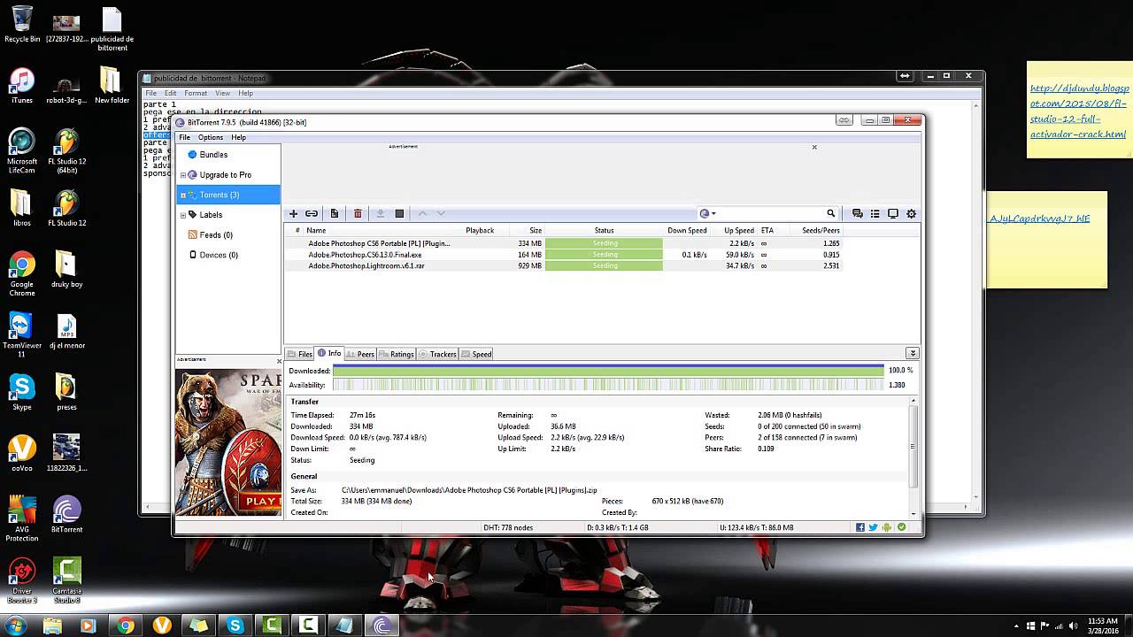The image size is (1133, 637).
Task: Click the BitTorrent taskbar icon
Action: coord(382,625)
